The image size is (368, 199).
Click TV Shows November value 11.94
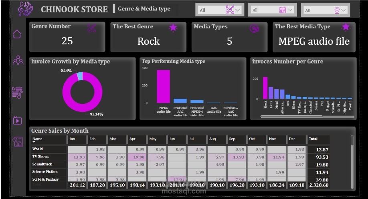click(x=276, y=157)
